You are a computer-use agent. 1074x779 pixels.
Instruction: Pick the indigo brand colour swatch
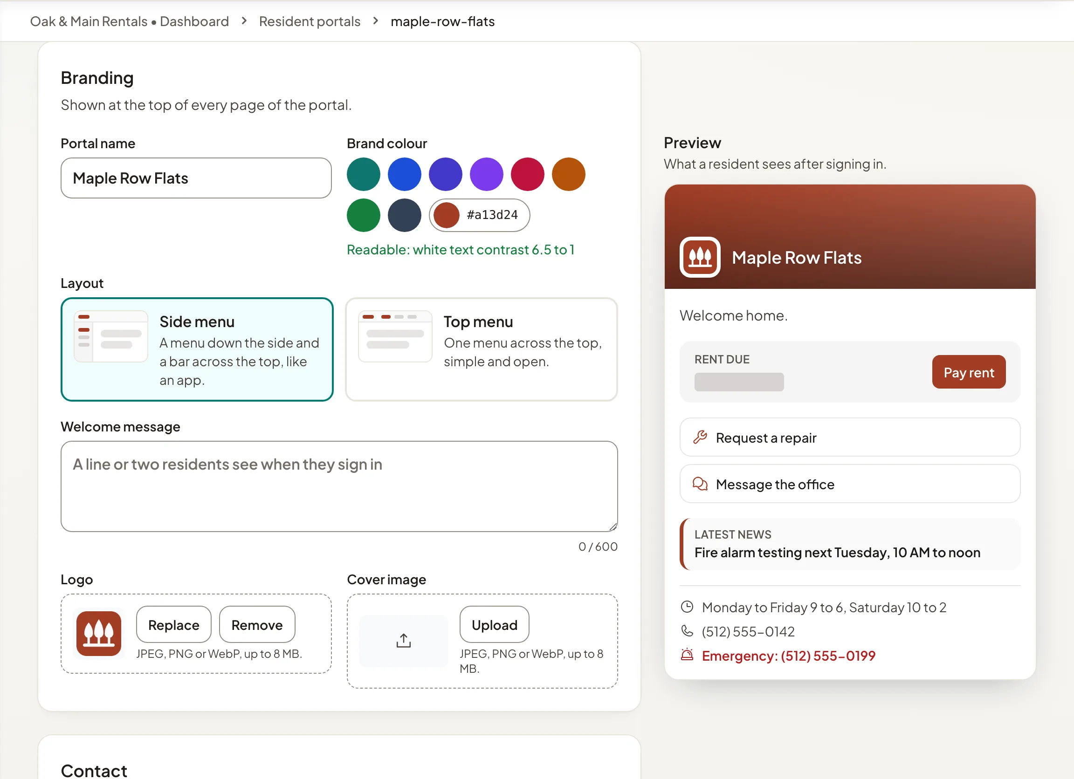[445, 174]
